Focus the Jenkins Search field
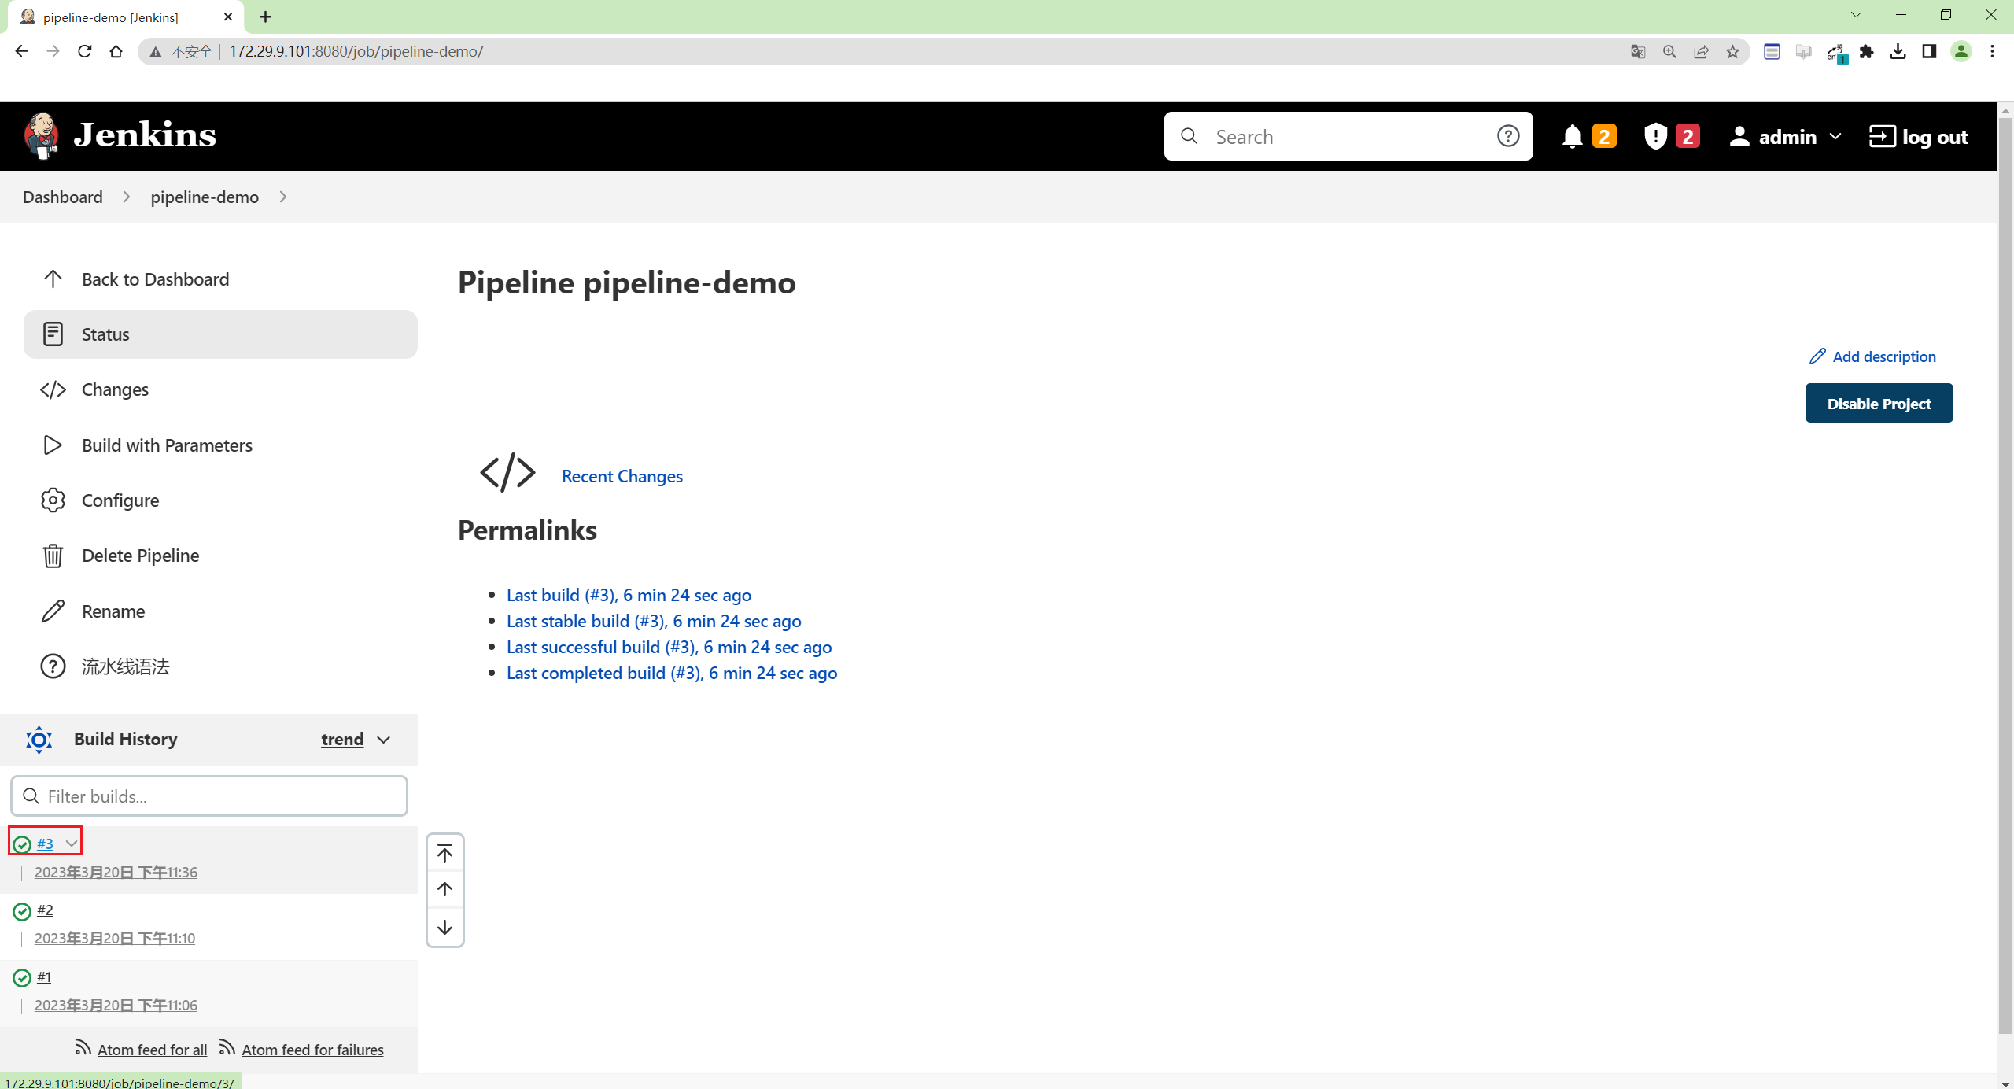2014x1089 pixels. [x=1349, y=136]
